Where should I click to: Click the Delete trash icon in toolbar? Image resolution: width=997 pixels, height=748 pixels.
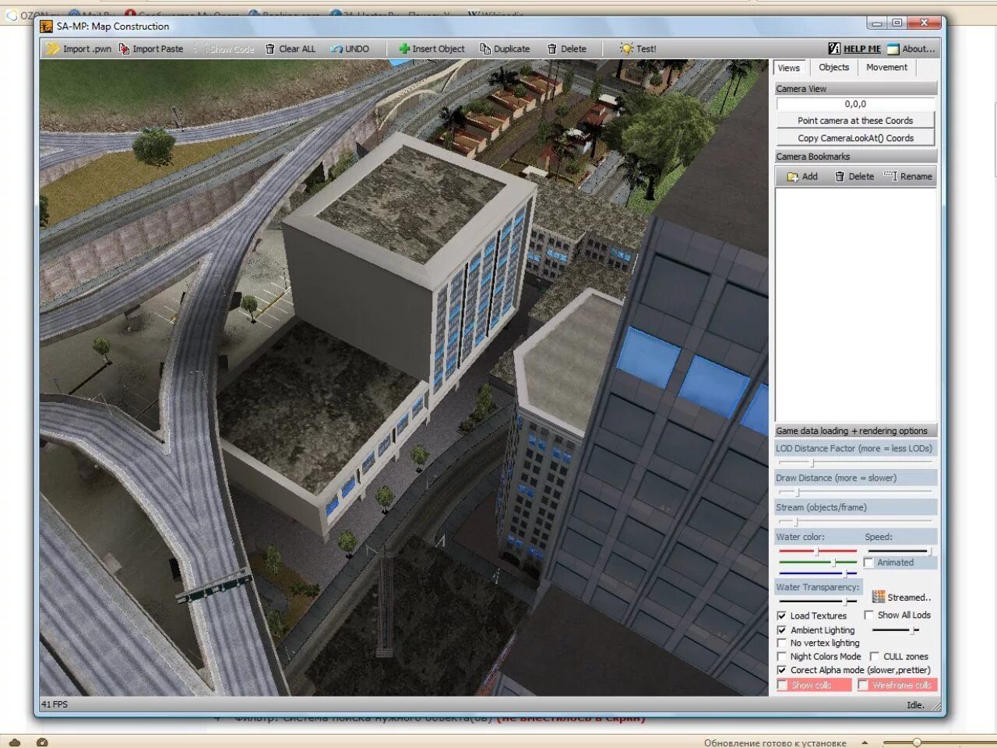coord(552,49)
